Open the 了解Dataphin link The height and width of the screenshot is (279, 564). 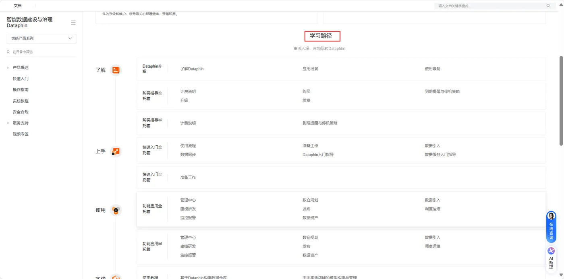coord(192,69)
